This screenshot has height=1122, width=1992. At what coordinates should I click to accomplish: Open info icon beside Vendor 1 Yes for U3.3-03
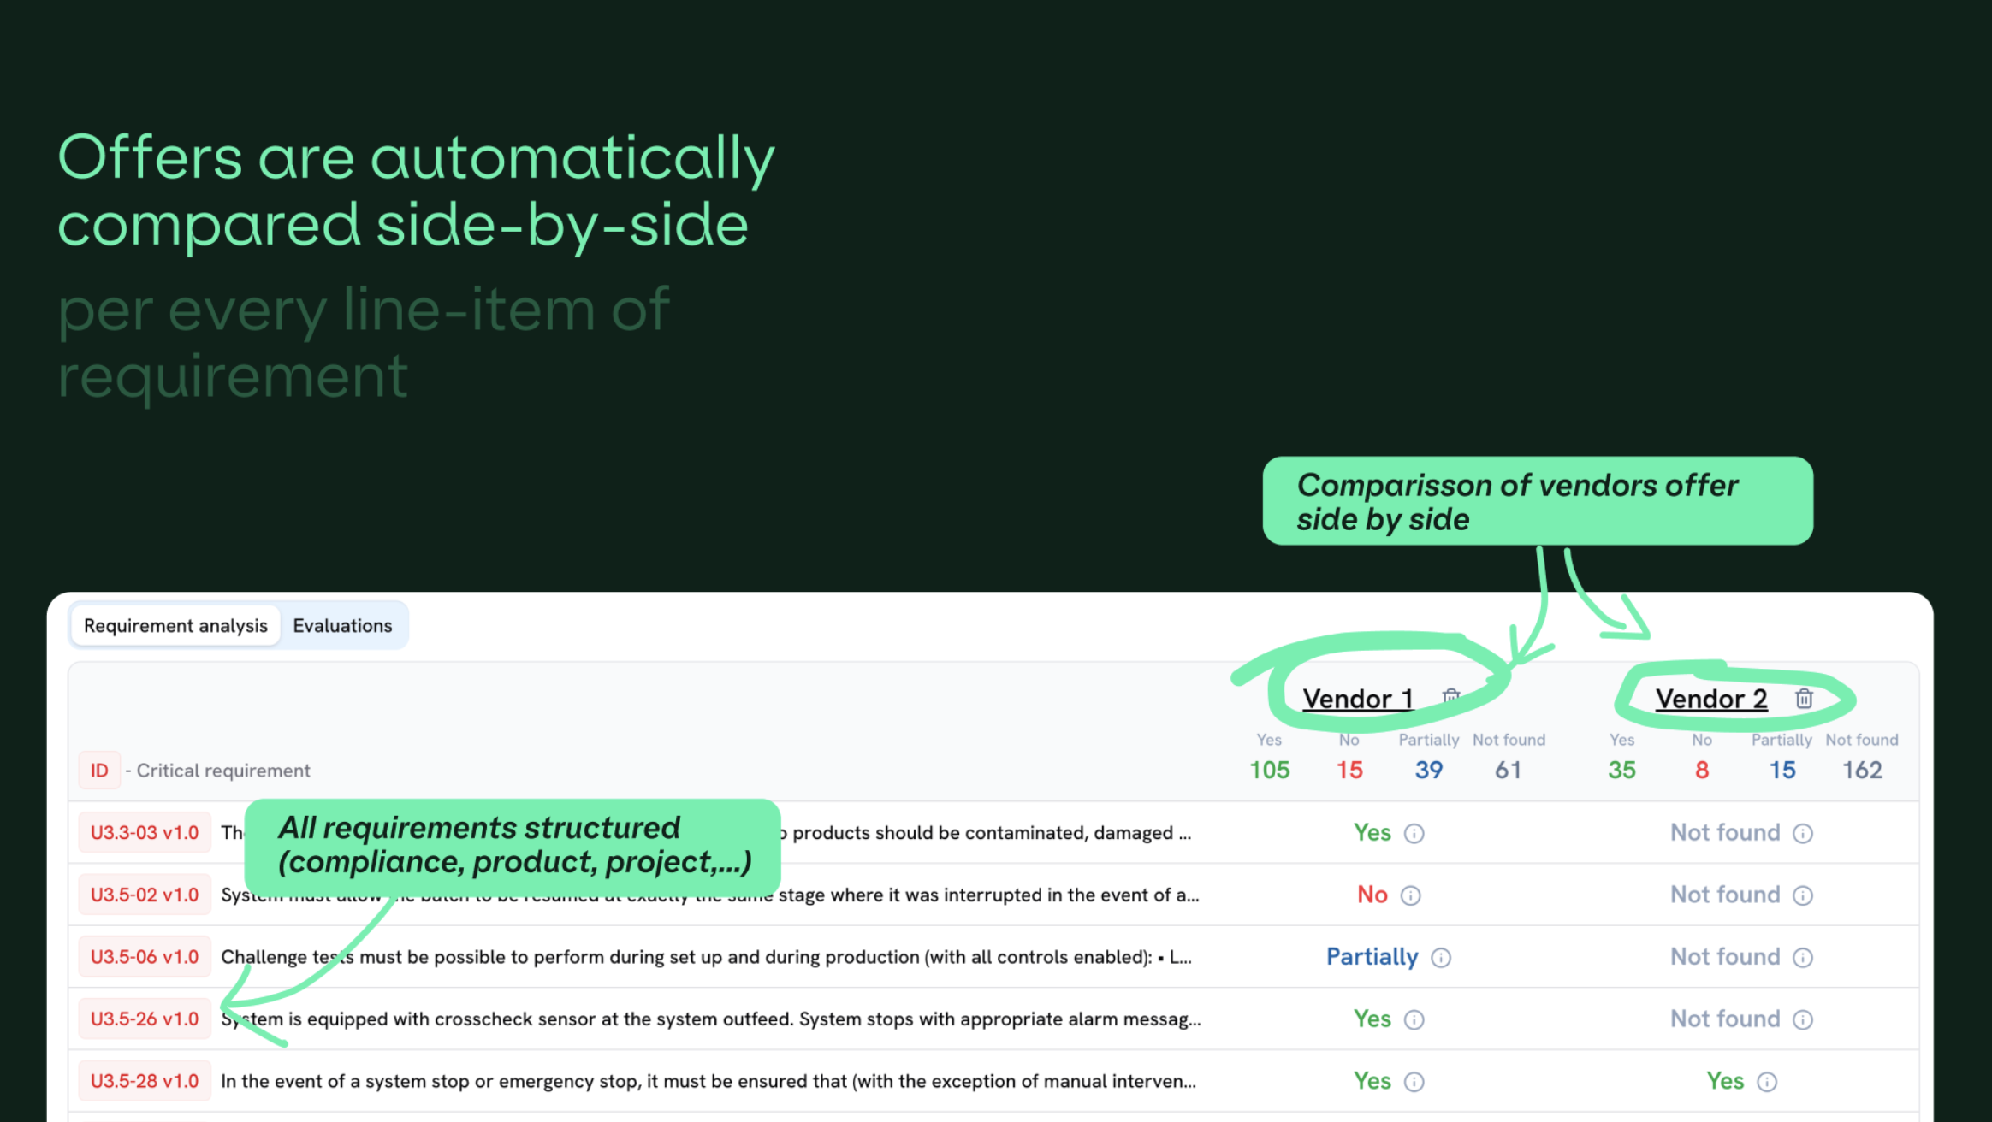[1414, 834]
